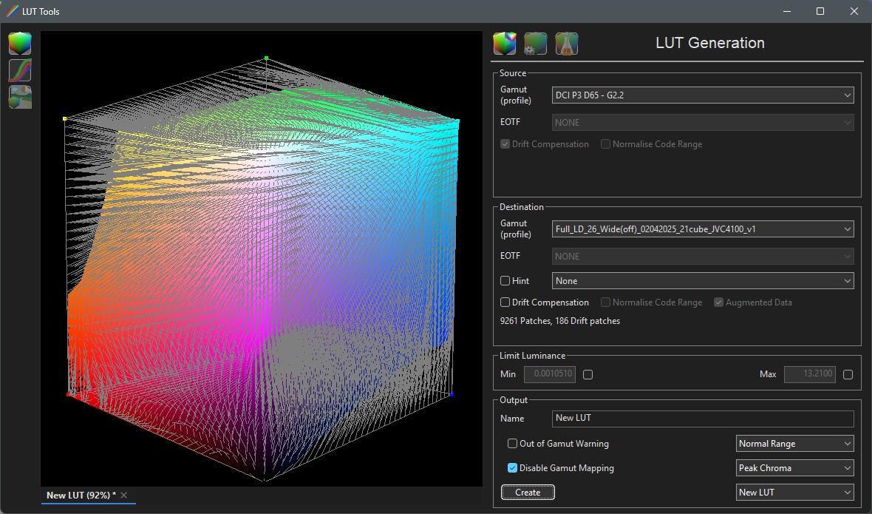Enable the Hint checkbox

coord(505,281)
